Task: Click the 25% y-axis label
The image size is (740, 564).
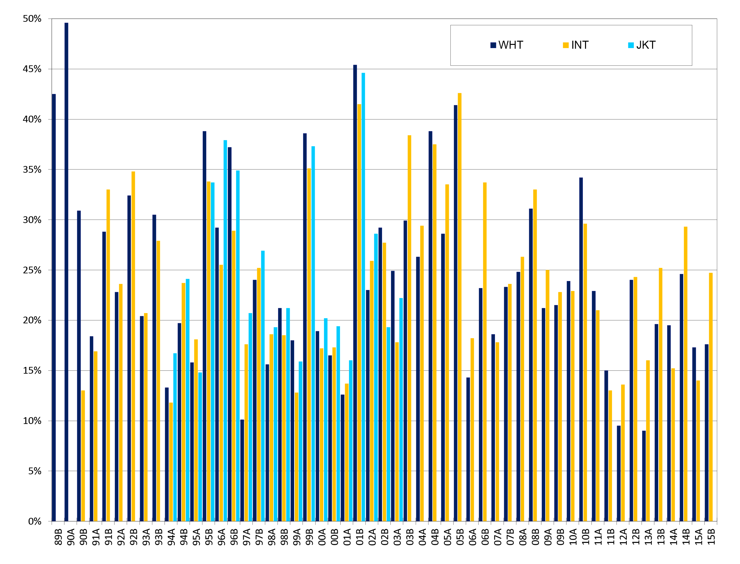Action: click(x=32, y=270)
